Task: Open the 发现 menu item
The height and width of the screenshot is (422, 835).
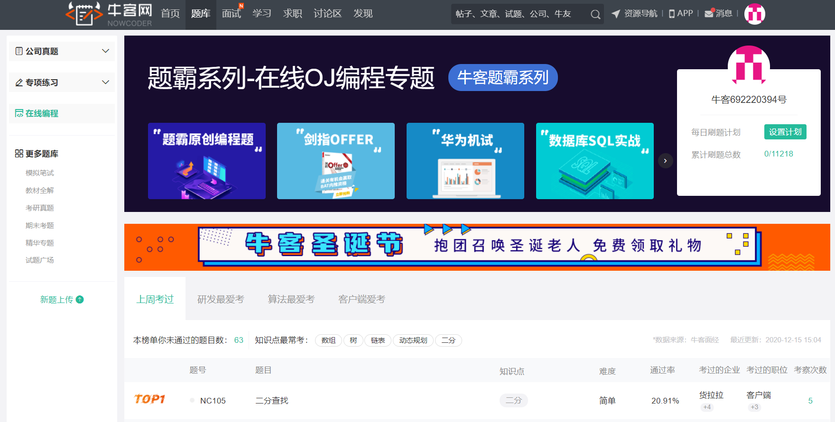Action: coord(363,14)
